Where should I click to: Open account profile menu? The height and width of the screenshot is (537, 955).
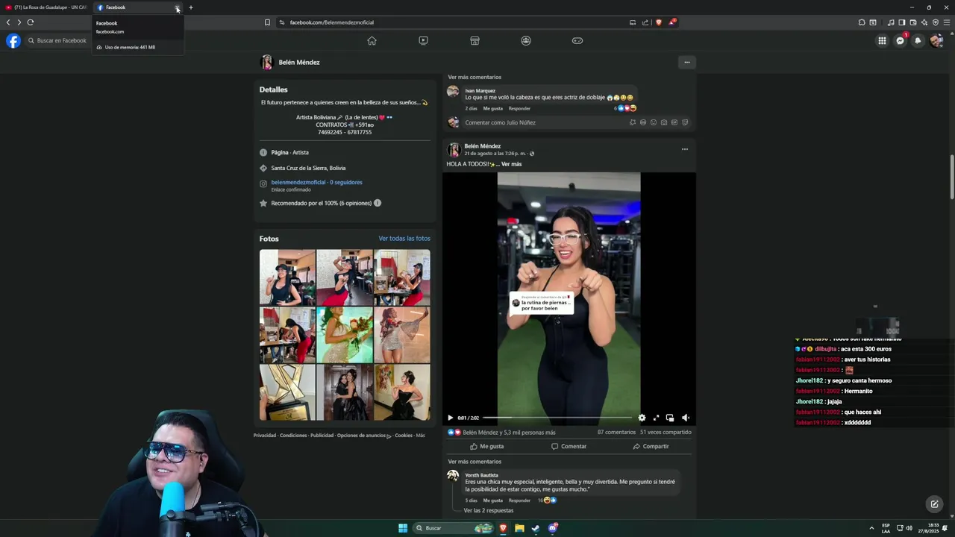936,41
